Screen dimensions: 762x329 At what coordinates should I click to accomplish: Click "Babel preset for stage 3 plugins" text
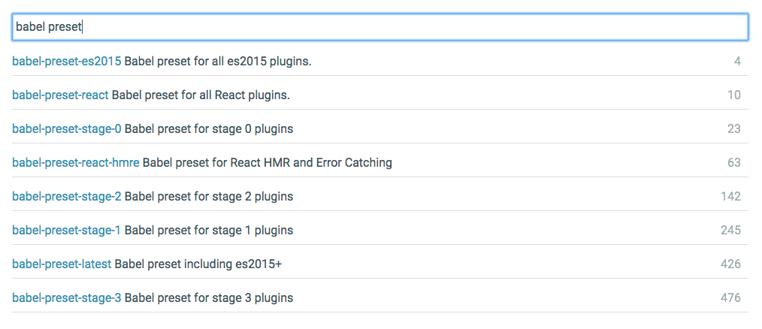click(209, 297)
